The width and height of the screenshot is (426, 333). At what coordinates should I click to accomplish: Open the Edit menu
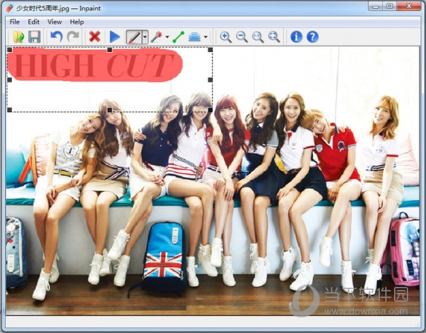(33, 22)
